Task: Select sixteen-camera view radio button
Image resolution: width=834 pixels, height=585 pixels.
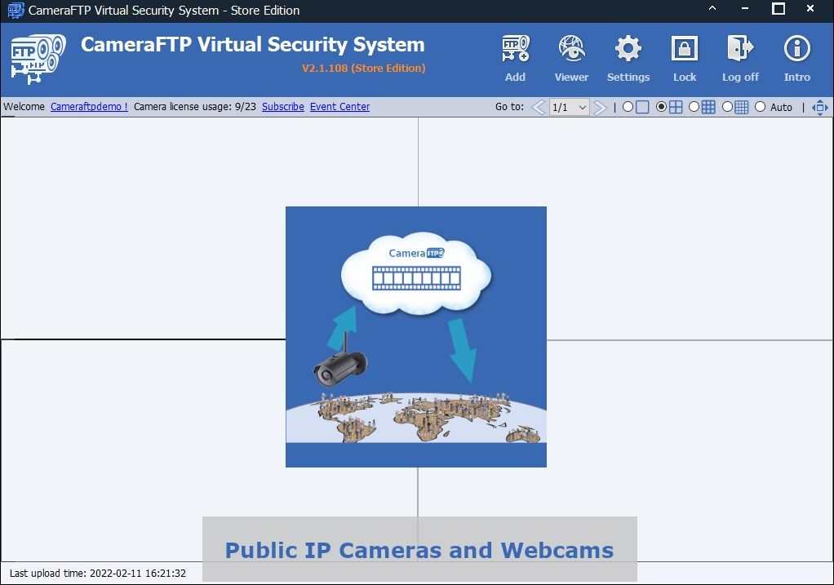Action: pos(727,107)
